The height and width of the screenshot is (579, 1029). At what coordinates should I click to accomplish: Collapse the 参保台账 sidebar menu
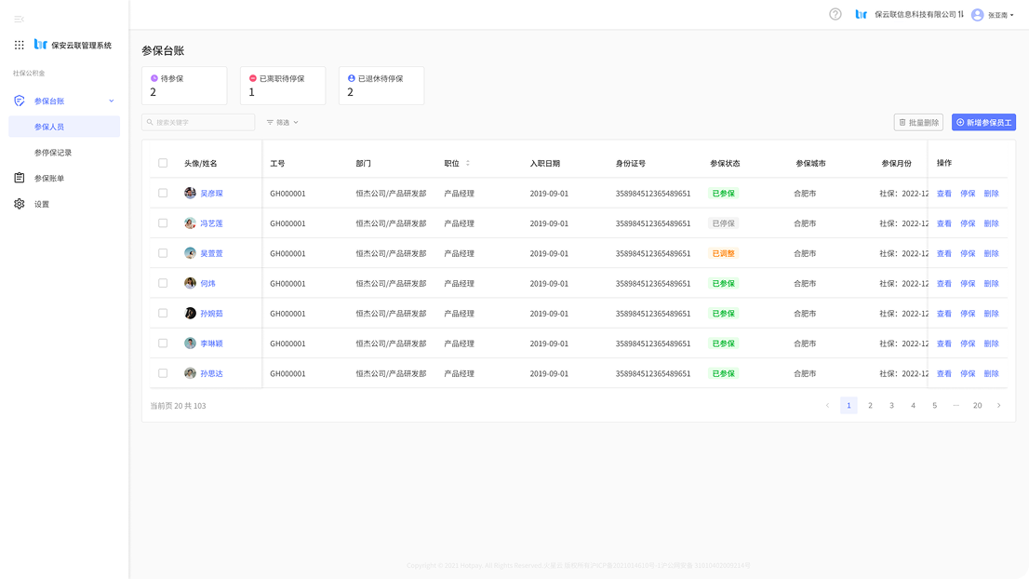[x=112, y=101]
